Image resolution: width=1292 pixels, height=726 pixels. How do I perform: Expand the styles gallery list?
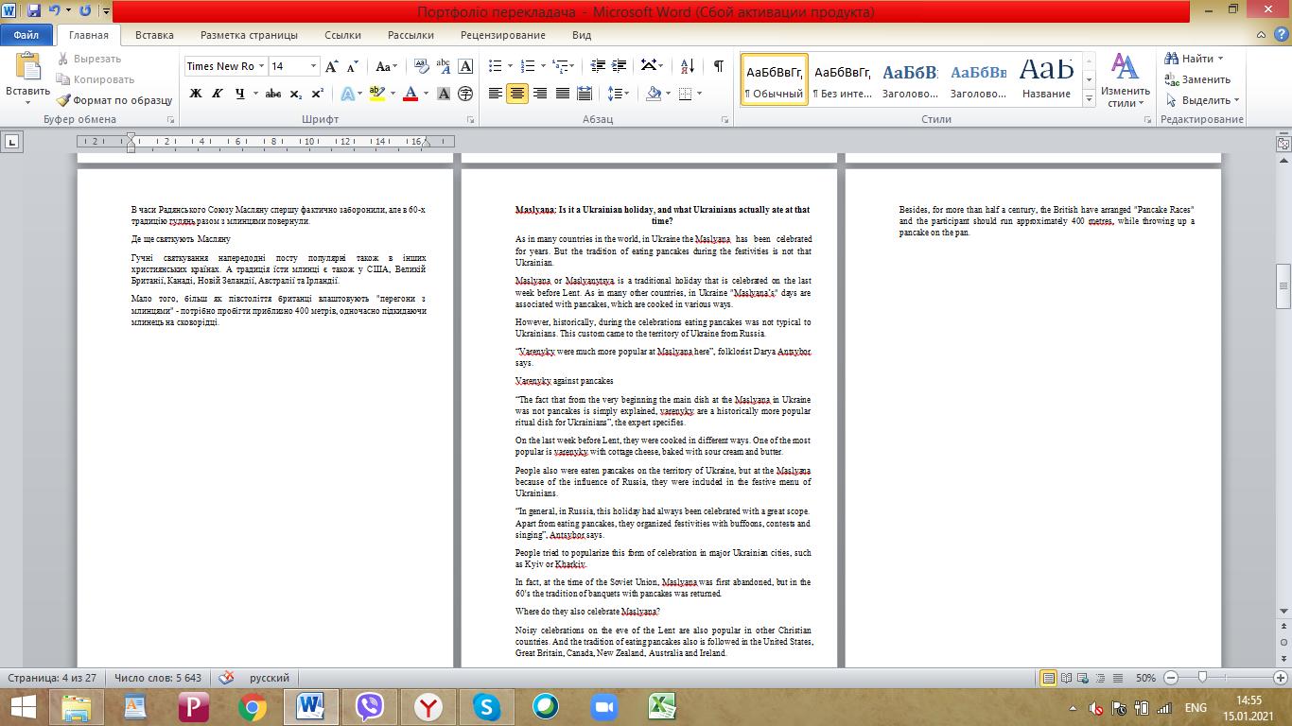(1090, 99)
